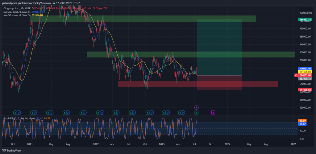Screen dimensions: 316x154
Task: Open the earnings marker just after the 2022 label
Action: point(98,112)
